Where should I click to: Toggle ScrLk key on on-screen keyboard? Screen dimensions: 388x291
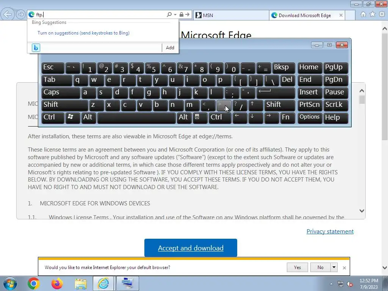(336, 105)
